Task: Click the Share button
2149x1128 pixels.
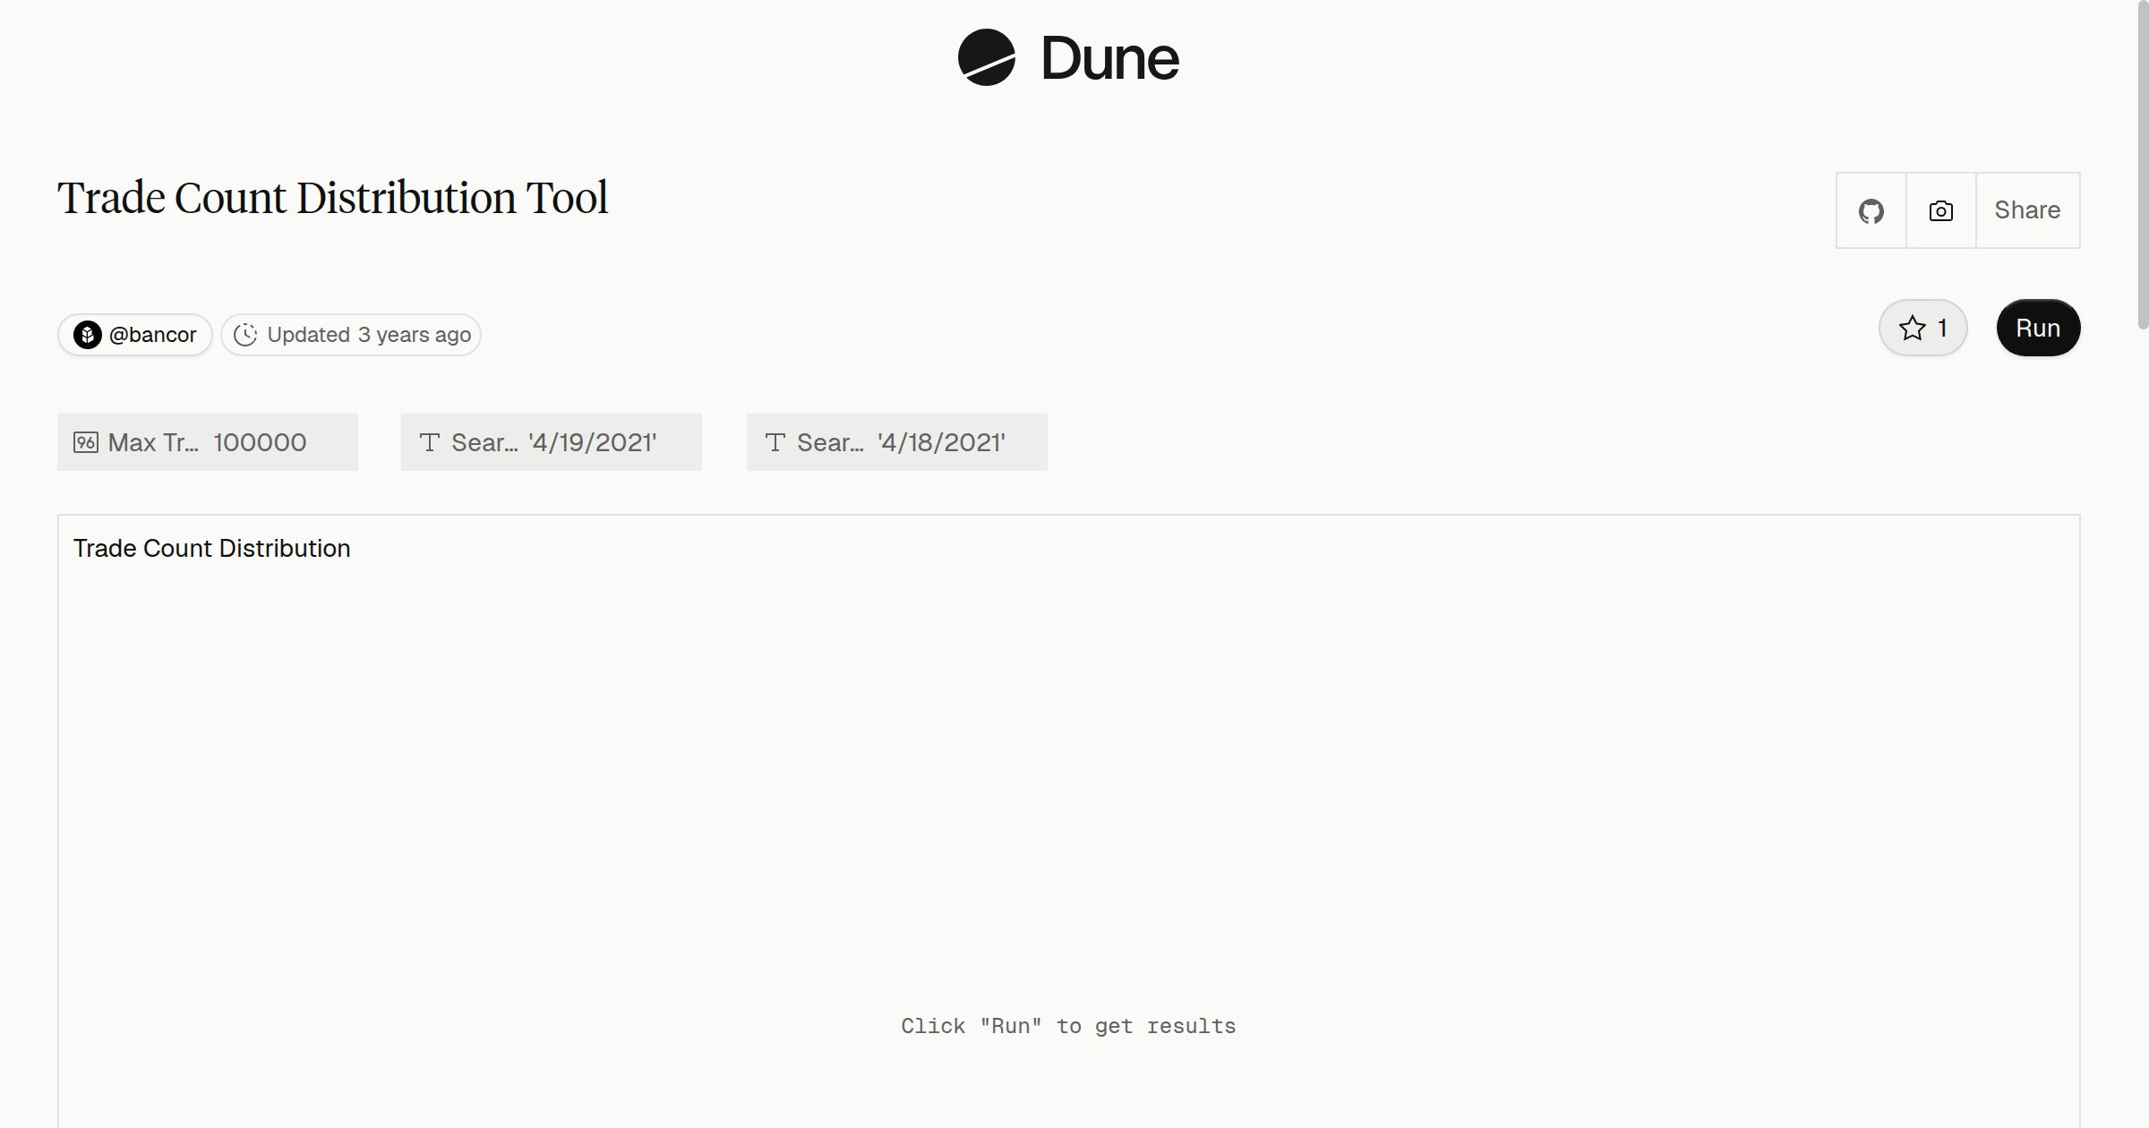Action: click(x=2027, y=210)
